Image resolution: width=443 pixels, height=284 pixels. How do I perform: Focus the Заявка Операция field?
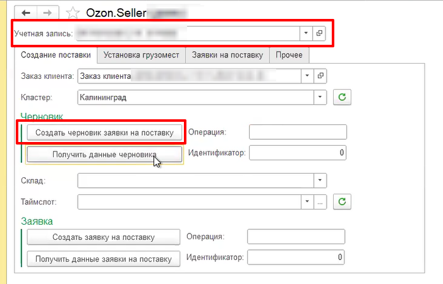point(296,236)
